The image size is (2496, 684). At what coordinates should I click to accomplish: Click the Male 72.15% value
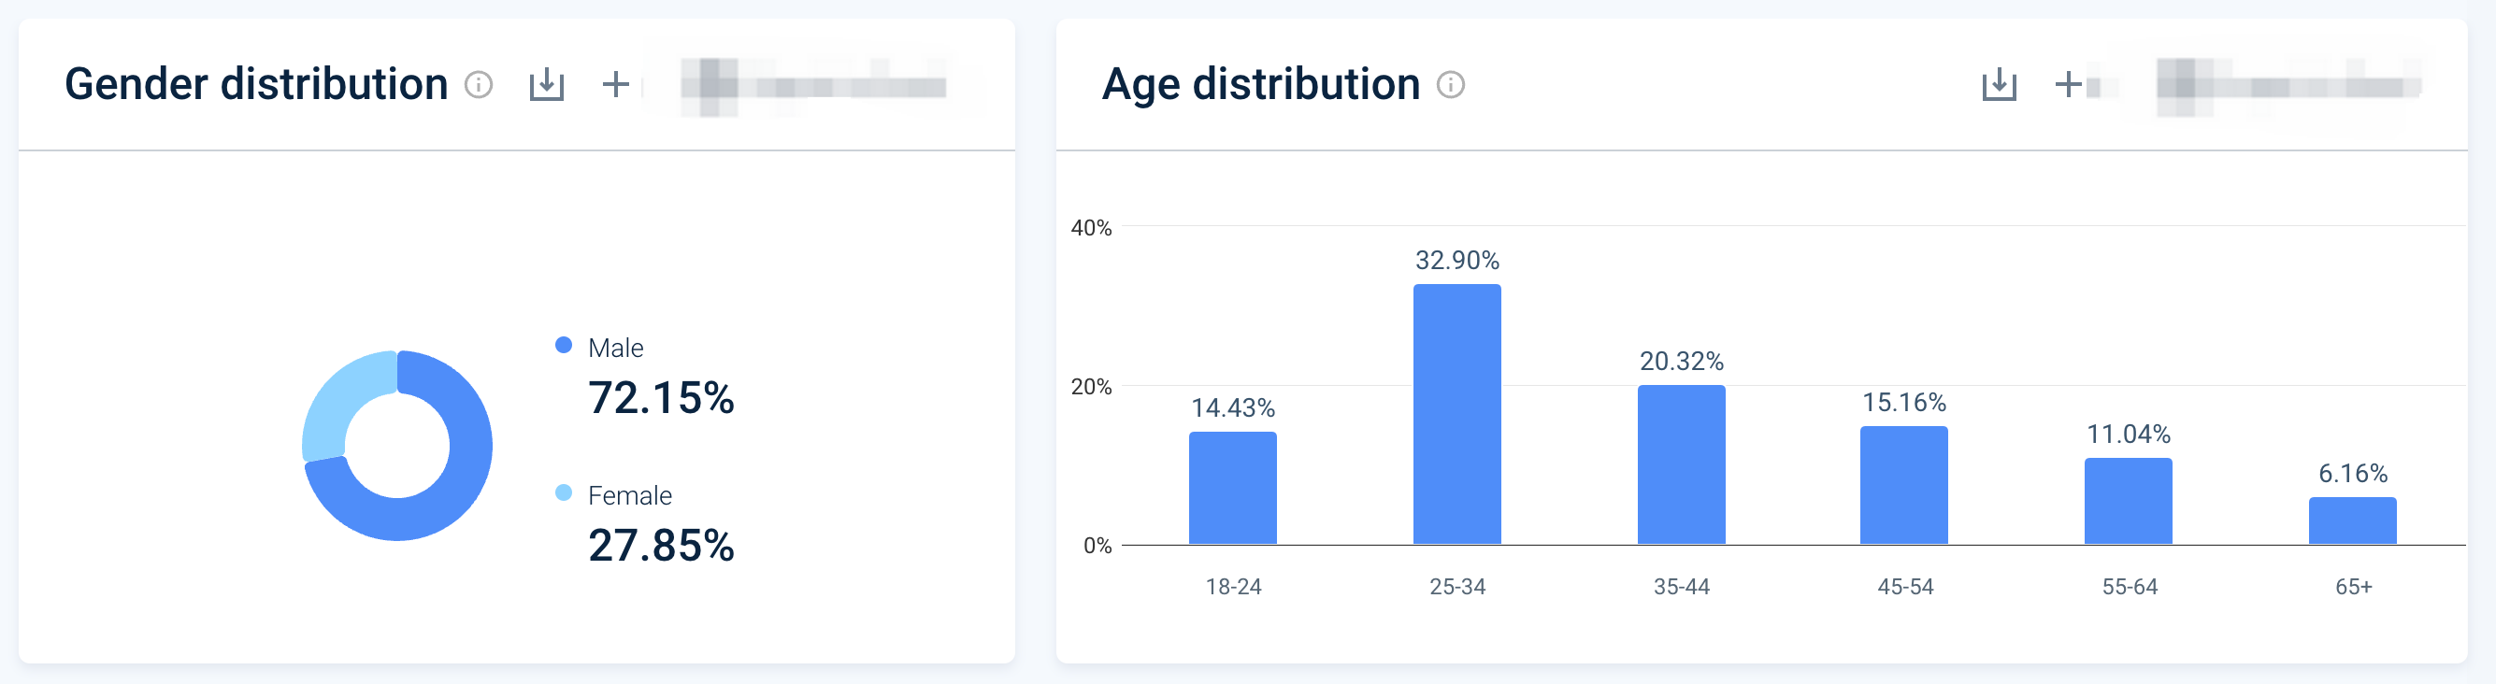click(x=661, y=398)
